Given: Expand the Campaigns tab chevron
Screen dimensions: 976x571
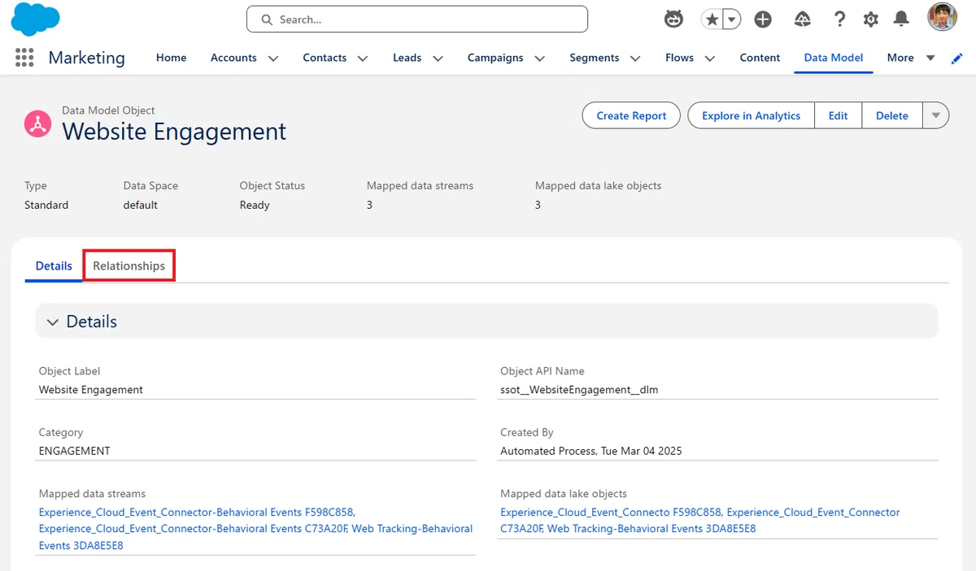Looking at the screenshot, I should click(539, 58).
